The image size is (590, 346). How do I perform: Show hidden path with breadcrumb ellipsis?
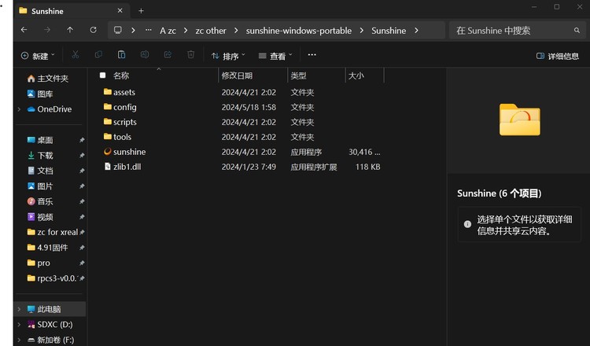[148, 30]
